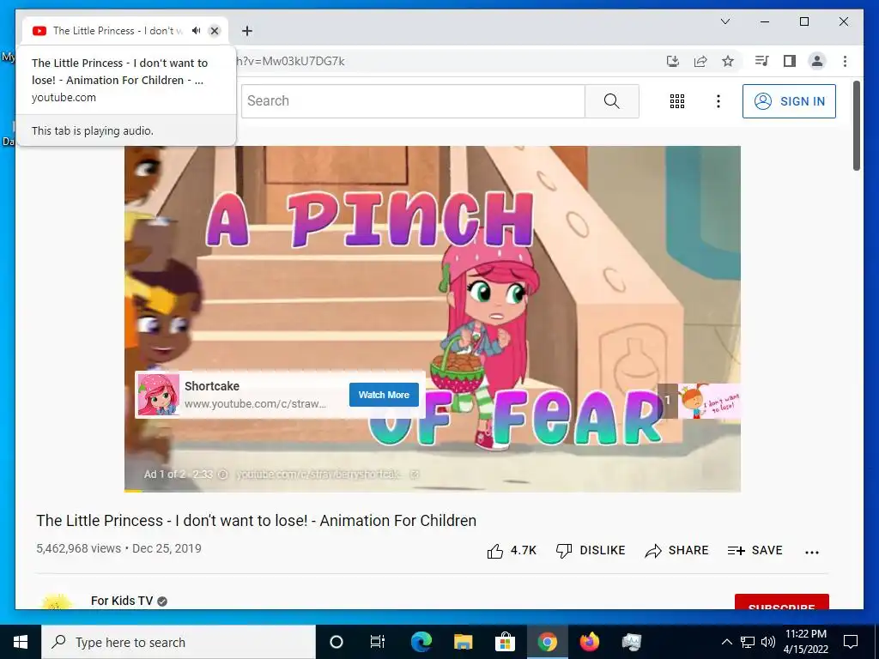This screenshot has height=659, width=879.
Task: Open the clock and date
Action: click(x=805, y=642)
